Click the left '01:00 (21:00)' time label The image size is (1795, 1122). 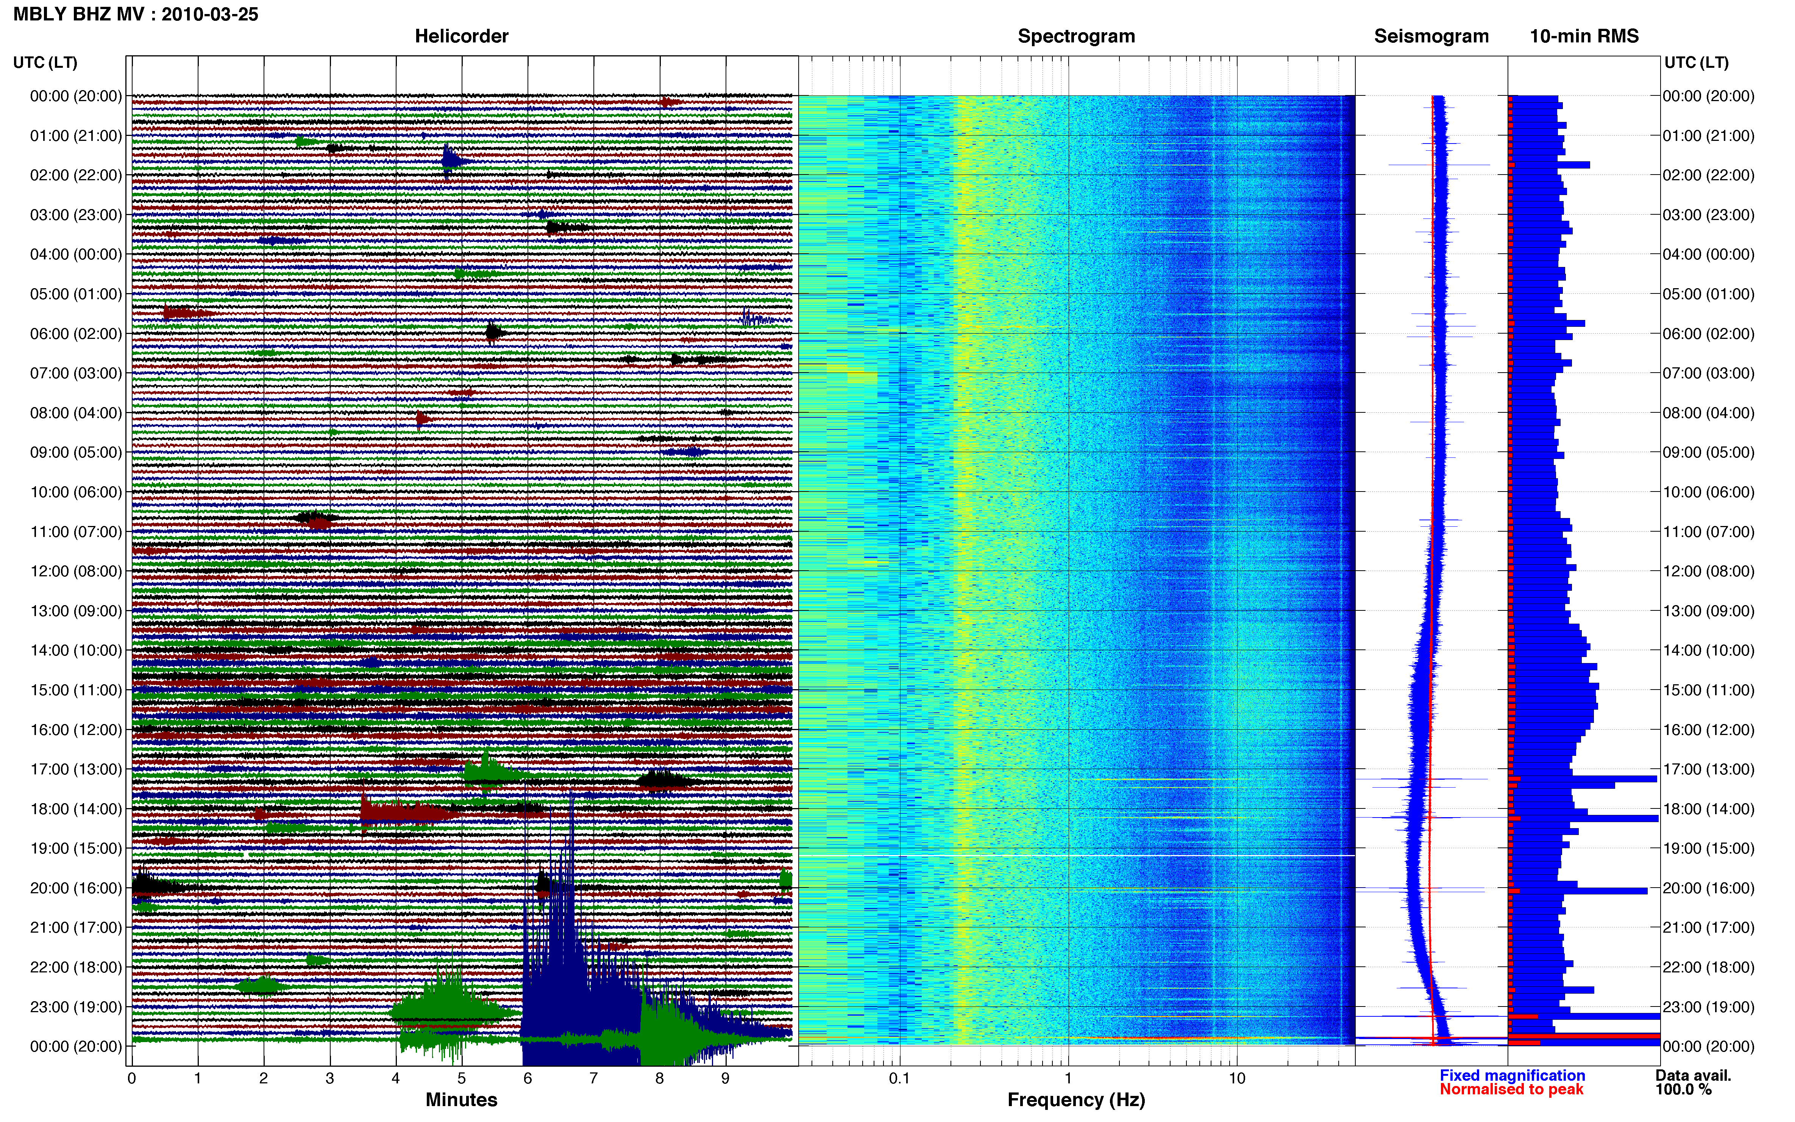(x=76, y=136)
